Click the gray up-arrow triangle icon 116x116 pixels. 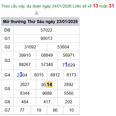[36, 13]
